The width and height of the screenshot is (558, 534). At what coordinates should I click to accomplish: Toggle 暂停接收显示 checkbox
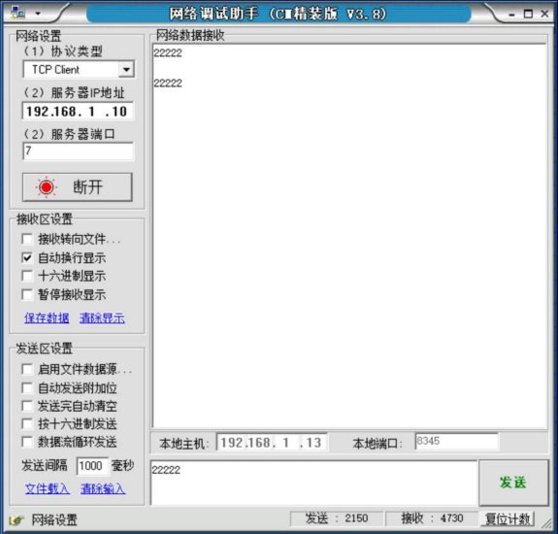[x=27, y=294]
